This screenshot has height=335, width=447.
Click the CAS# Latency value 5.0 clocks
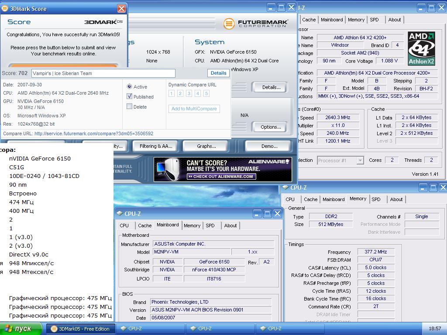point(376,267)
